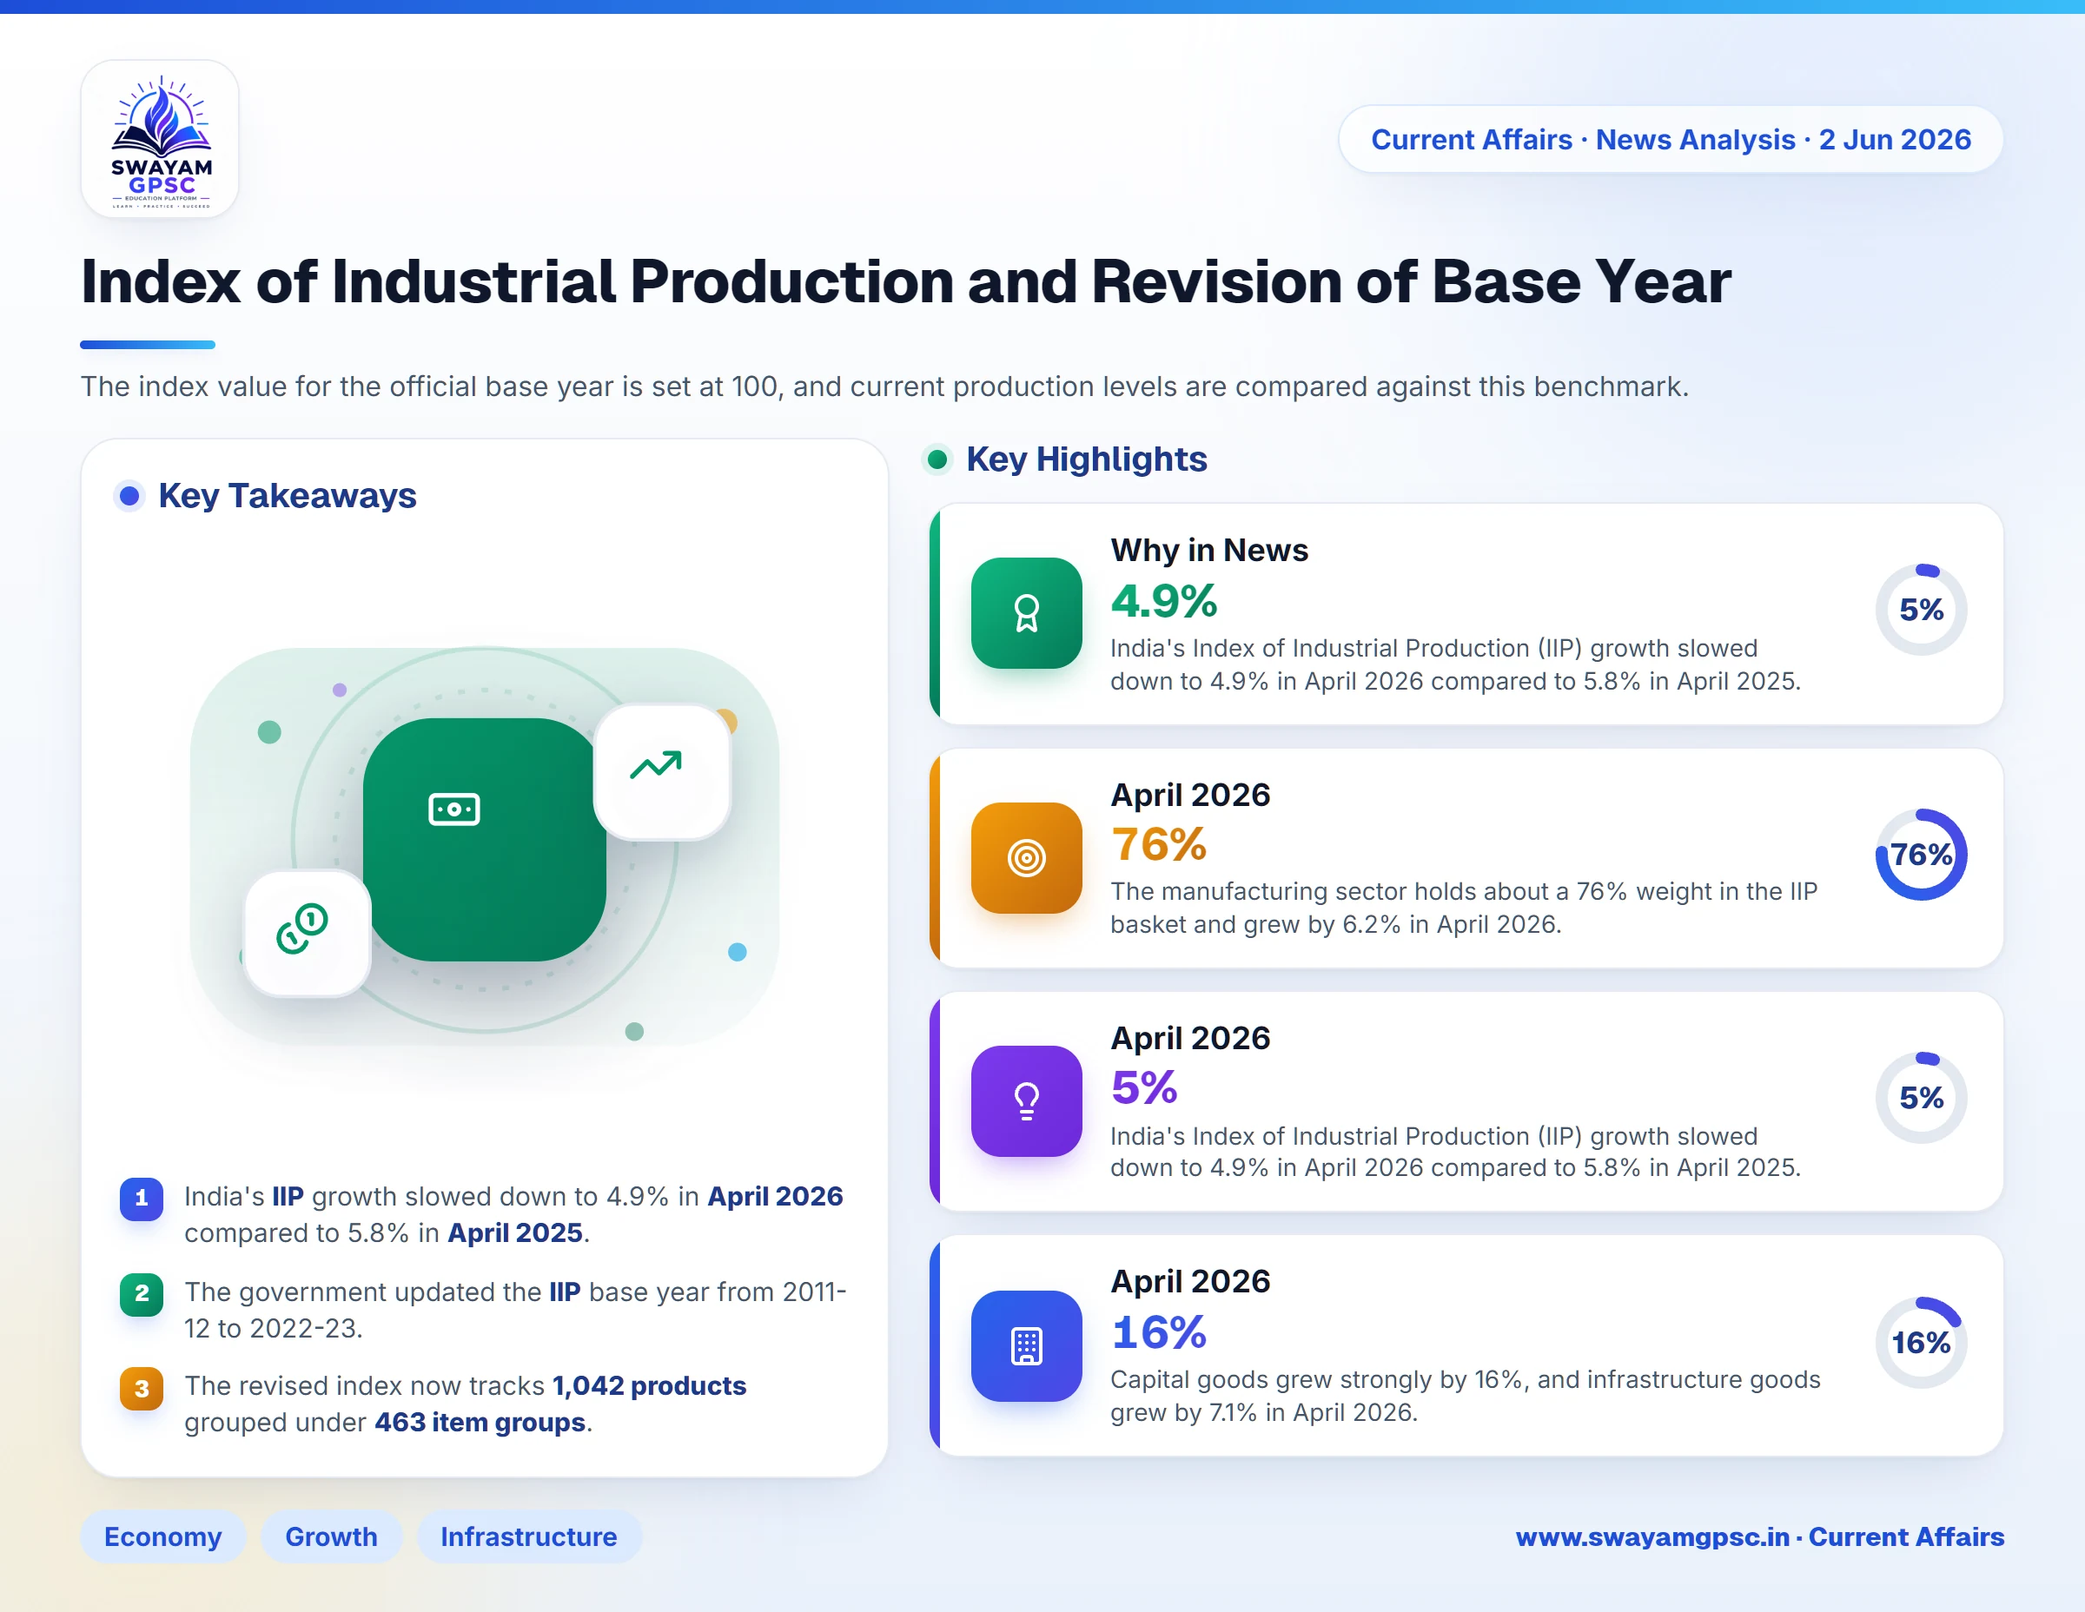Click the orange 76% value
This screenshot has height=1612, width=2085.
(x=1159, y=845)
